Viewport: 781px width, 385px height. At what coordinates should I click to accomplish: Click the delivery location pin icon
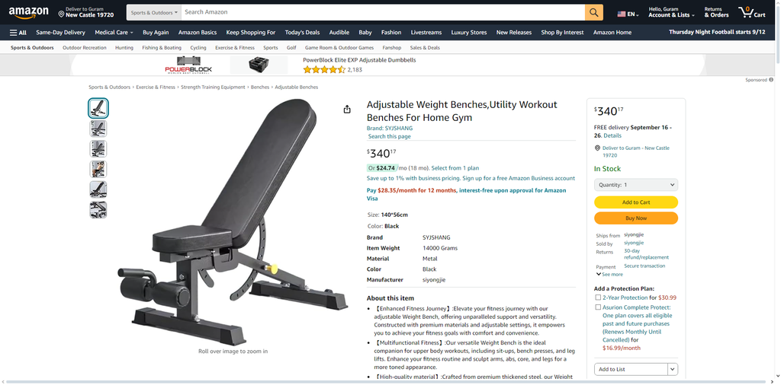(61, 14)
